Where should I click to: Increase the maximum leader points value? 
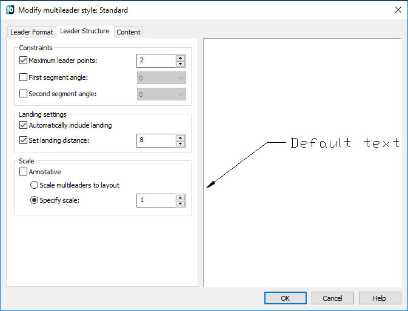click(x=180, y=57)
